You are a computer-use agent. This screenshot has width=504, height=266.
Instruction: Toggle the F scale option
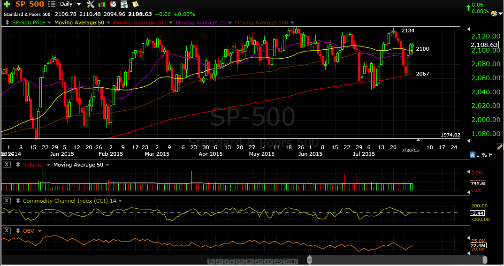point(490,155)
